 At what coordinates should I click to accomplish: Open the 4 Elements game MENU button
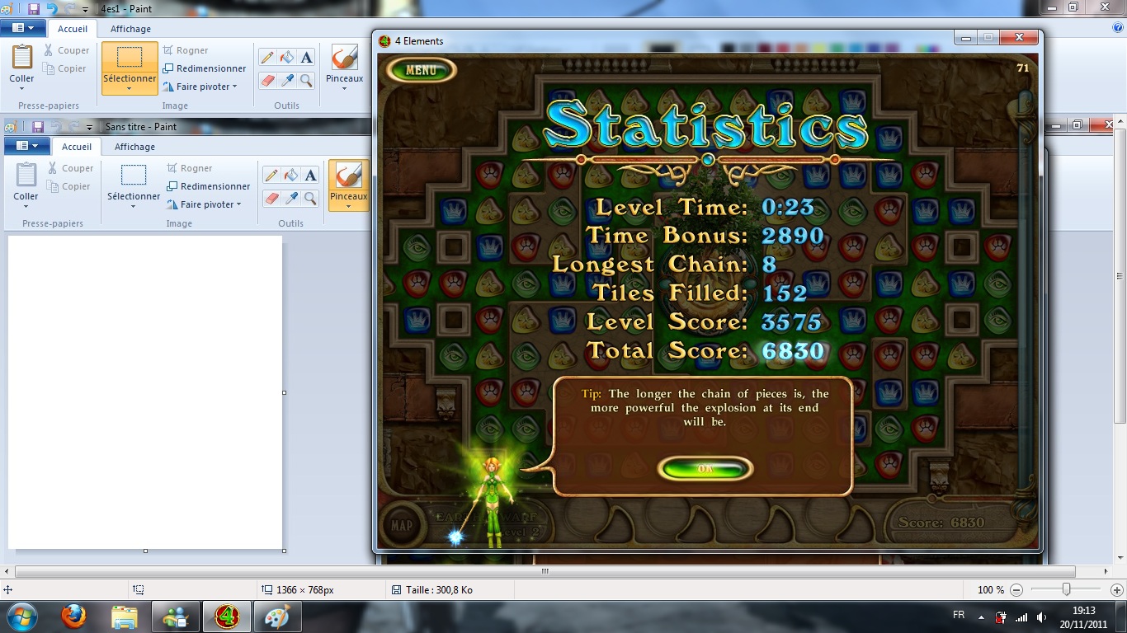[x=421, y=70]
